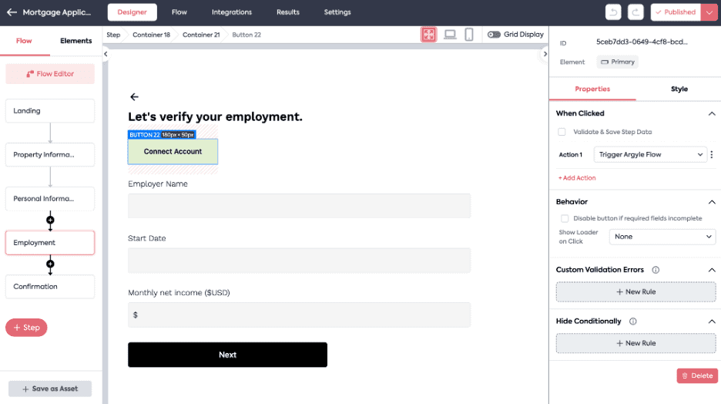Show info about Hide Conditionally
721x404 pixels.
tap(632, 322)
